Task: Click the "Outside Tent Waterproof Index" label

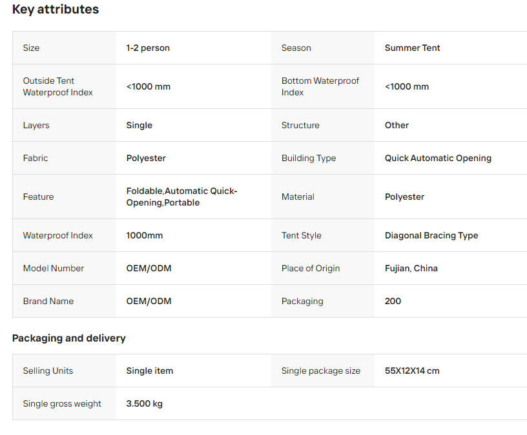Action: pyautogui.click(x=57, y=86)
